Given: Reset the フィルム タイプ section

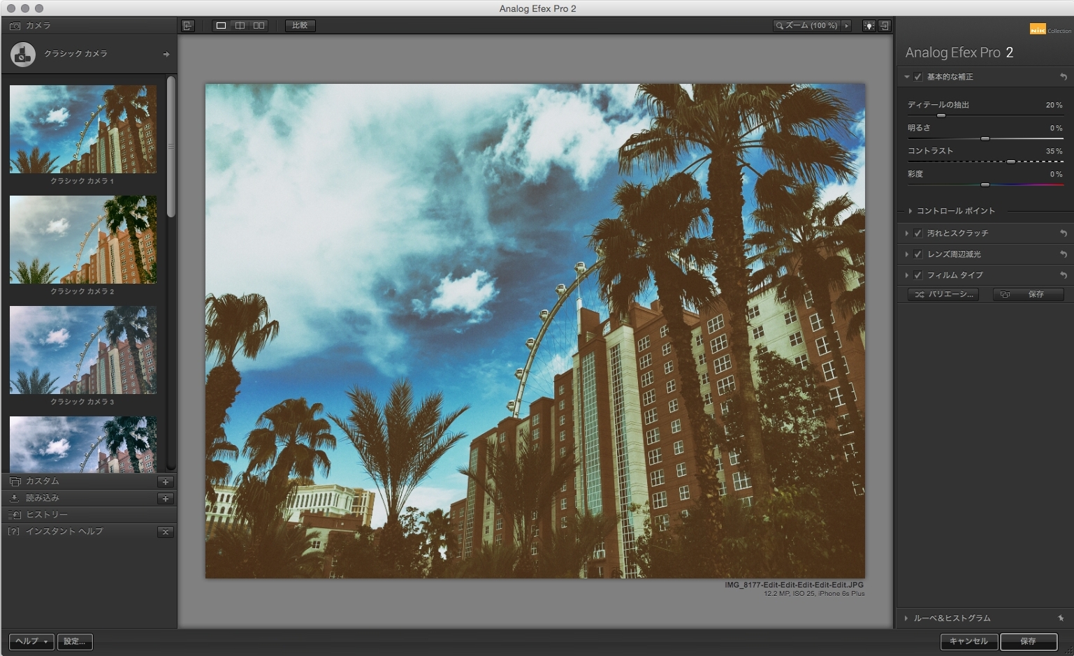Looking at the screenshot, I should click(x=1063, y=275).
